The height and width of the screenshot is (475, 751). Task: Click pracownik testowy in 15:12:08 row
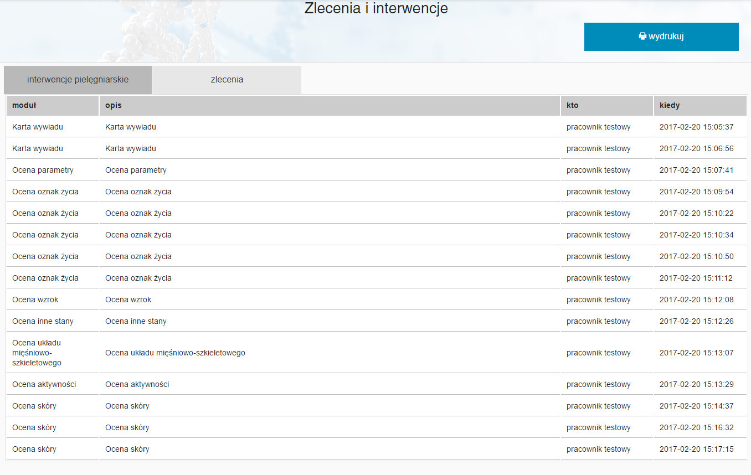[x=599, y=300]
